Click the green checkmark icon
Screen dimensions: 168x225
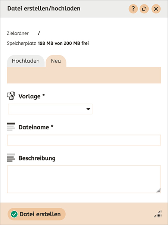click(x=14, y=214)
